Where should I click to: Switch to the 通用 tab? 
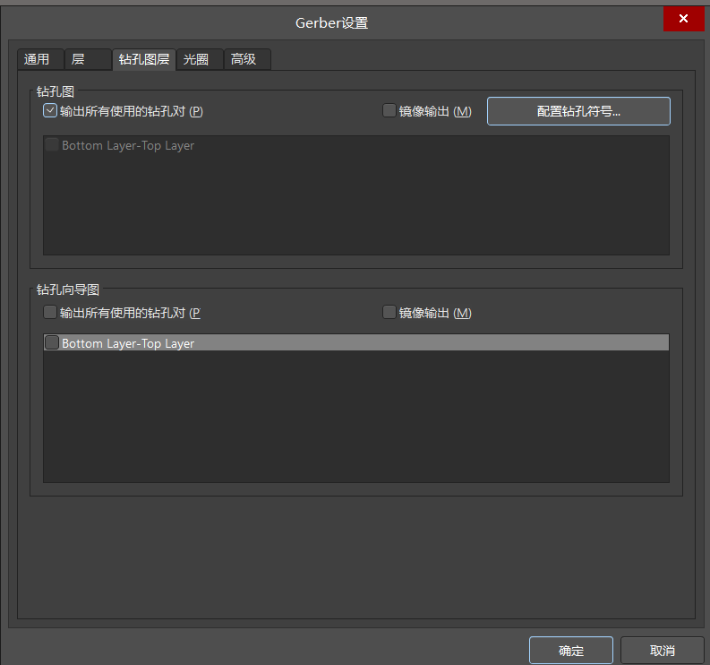tap(41, 59)
